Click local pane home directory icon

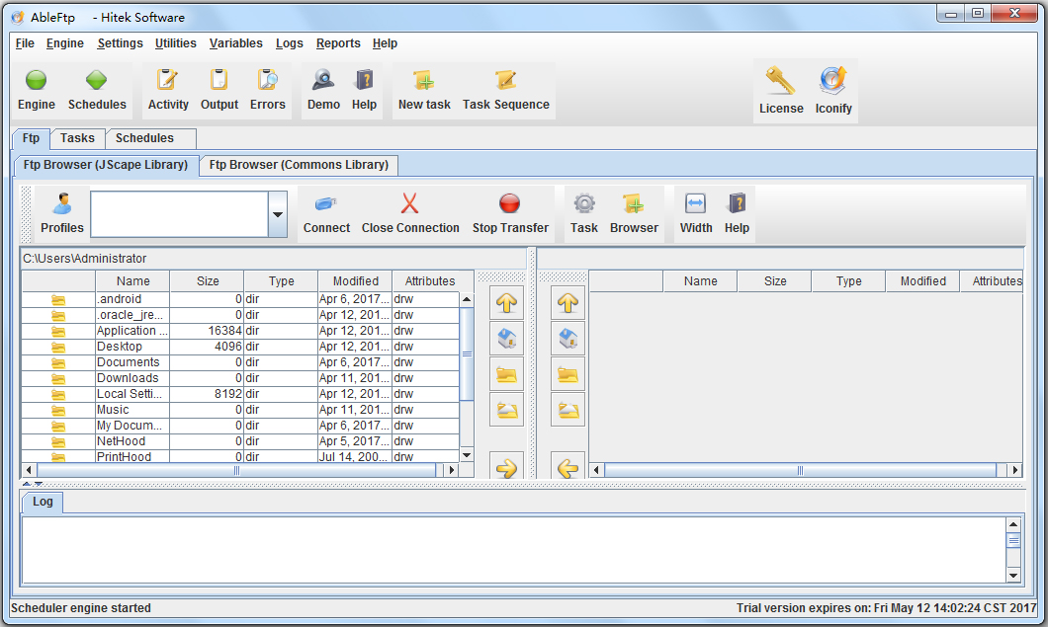click(x=506, y=339)
